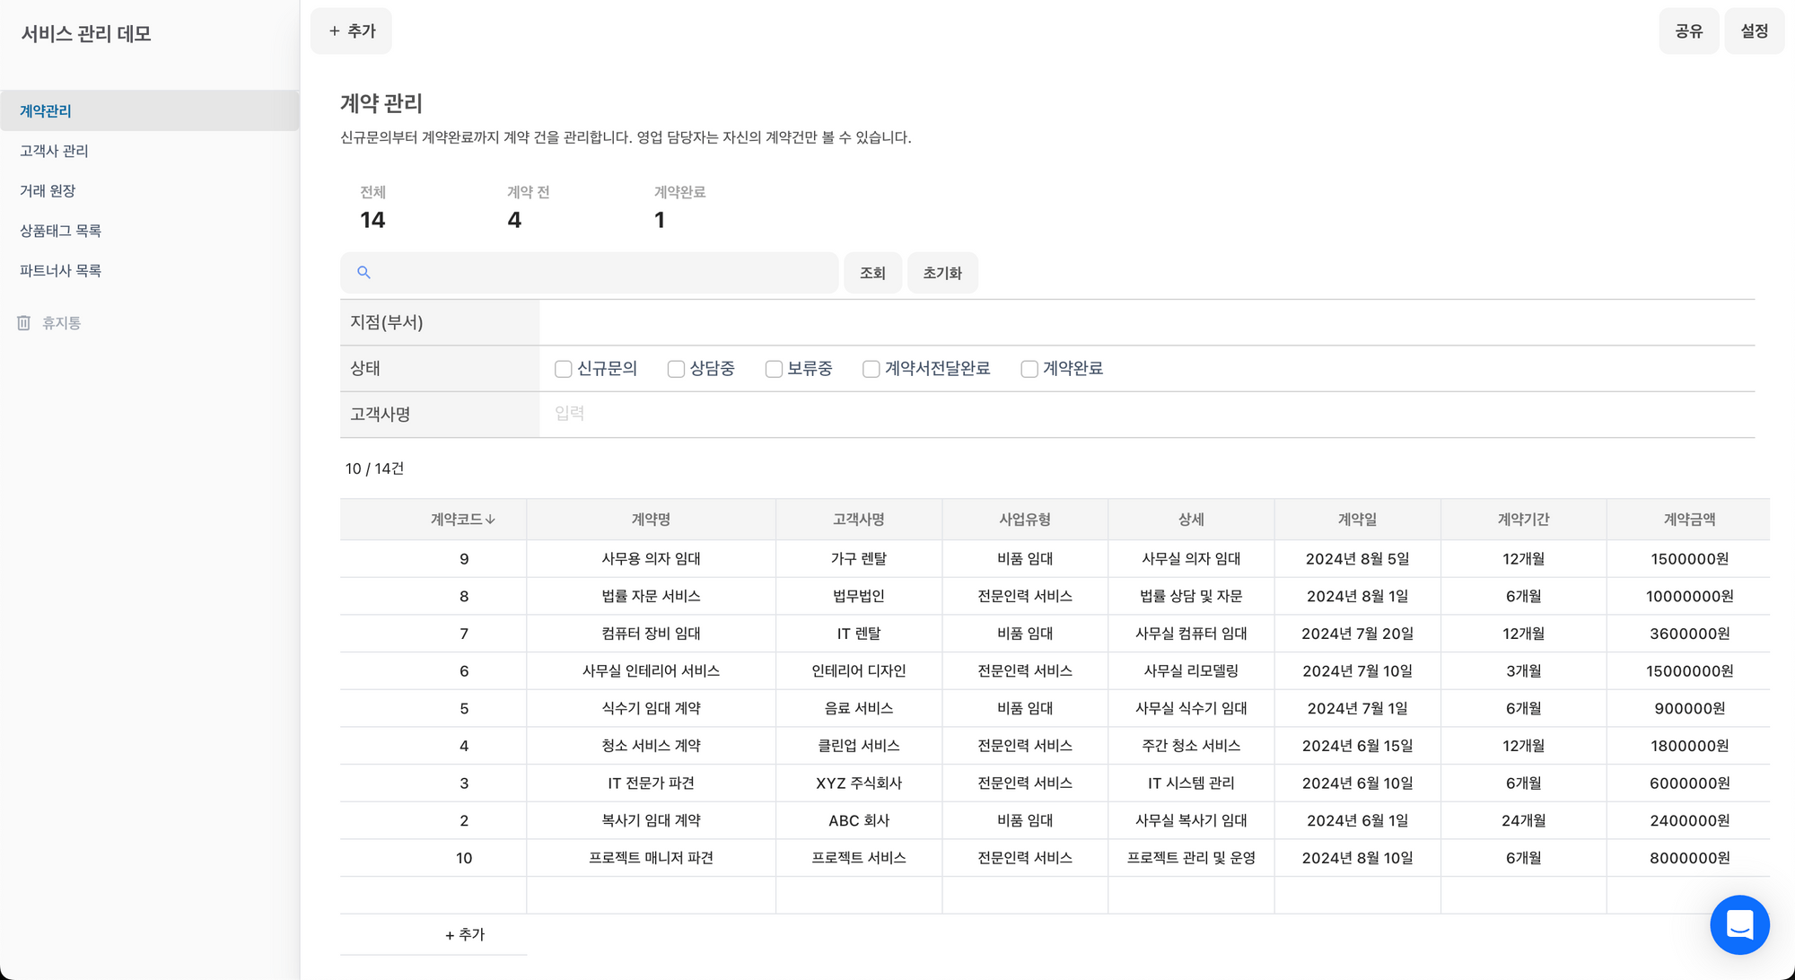Click the 계약일 column header

click(x=1357, y=520)
